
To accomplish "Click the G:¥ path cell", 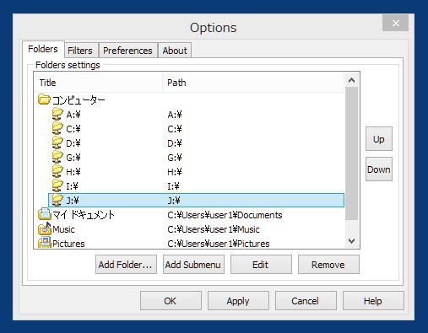I will click(175, 158).
